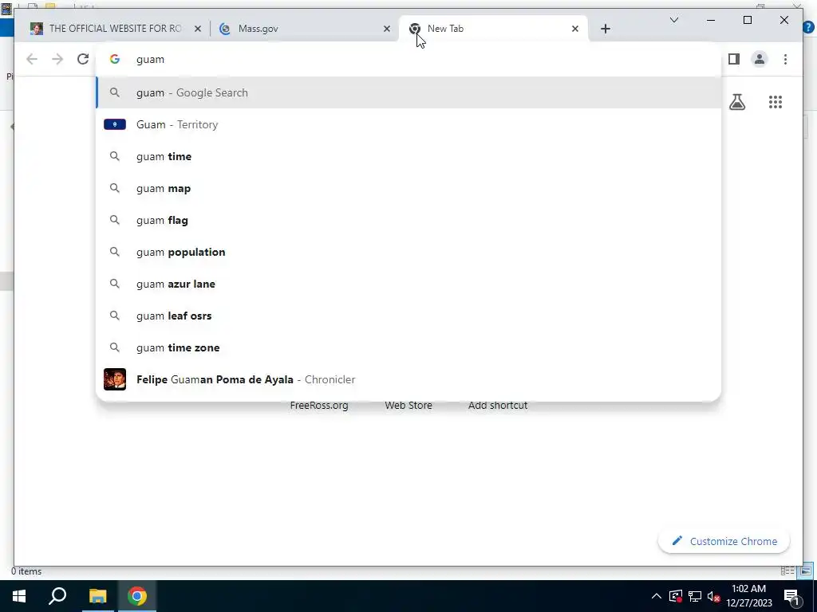Viewport: 817px width, 612px height.
Task: Choose the 'guam population' suggestion
Action: [409, 252]
